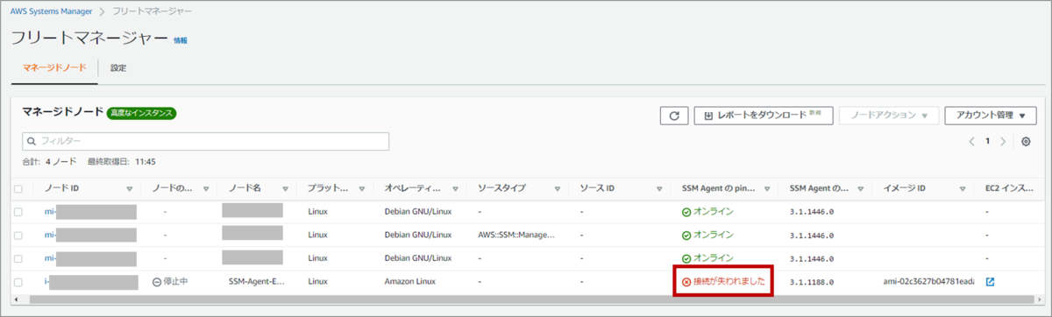Select the AWS::SSM::Manage... node checkbox
The width and height of the screenshot is (1052, 317).
pyautogui.click(x=18, y=236)
